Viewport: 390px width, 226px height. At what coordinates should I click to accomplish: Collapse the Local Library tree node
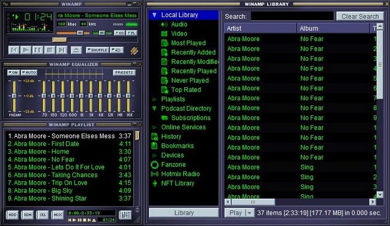click(154, 15)
